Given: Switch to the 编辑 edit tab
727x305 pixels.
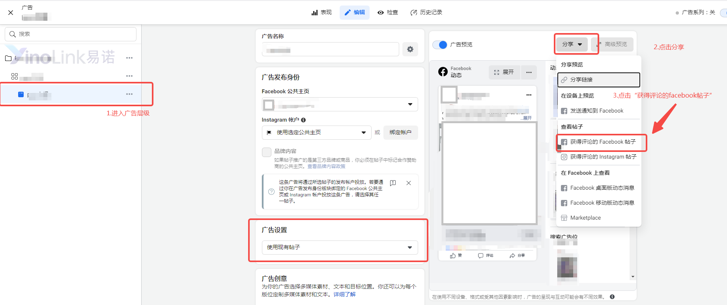Looking at the screenshot, I should coord(355,12).
